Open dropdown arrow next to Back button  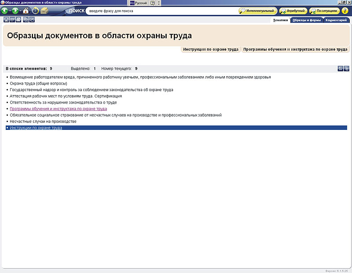[x=10, y=11]
